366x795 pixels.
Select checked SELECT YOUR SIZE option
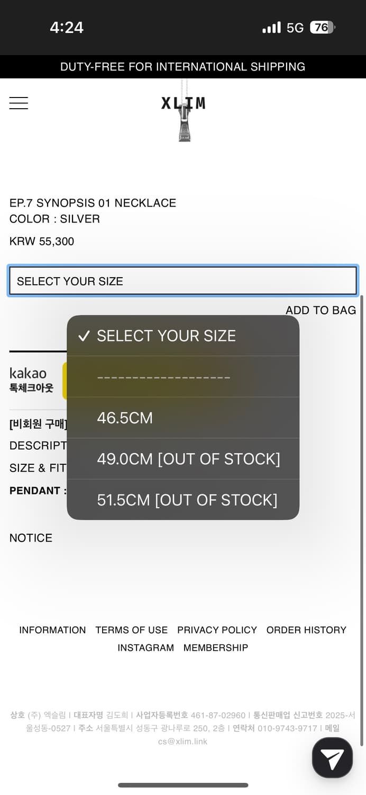pos(183,335)
